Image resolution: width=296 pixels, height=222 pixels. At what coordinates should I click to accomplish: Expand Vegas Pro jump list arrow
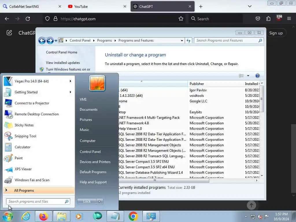[71, 81]
